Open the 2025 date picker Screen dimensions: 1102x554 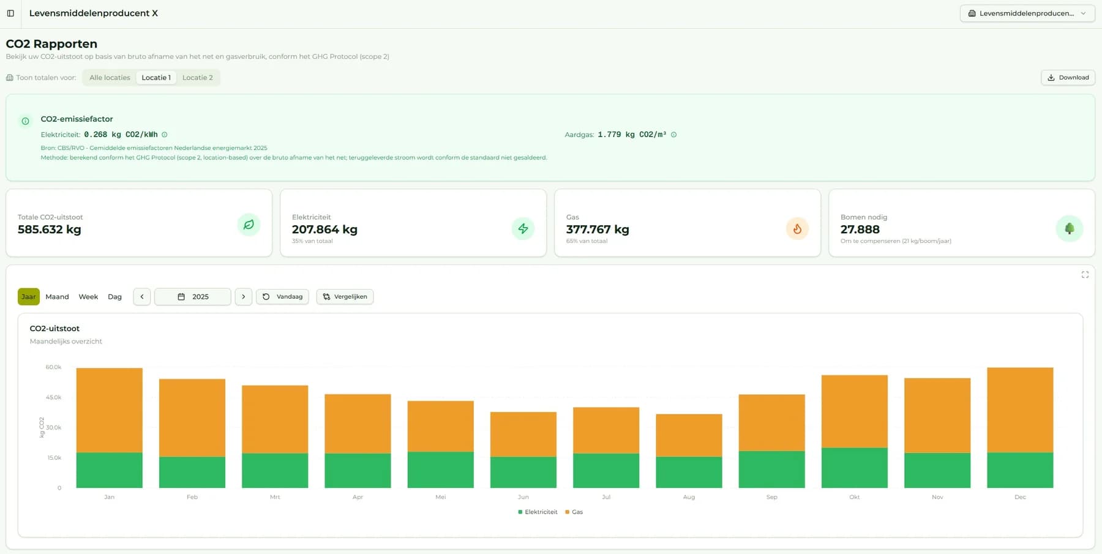(x=193, y=297)
